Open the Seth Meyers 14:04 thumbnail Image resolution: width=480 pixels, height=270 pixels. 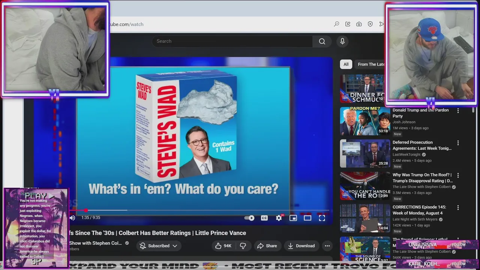pos(365,218)
